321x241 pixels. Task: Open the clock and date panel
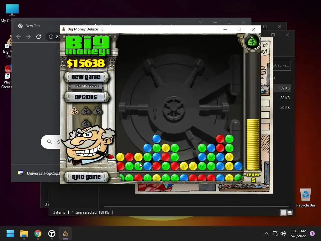tap(298, 233)
